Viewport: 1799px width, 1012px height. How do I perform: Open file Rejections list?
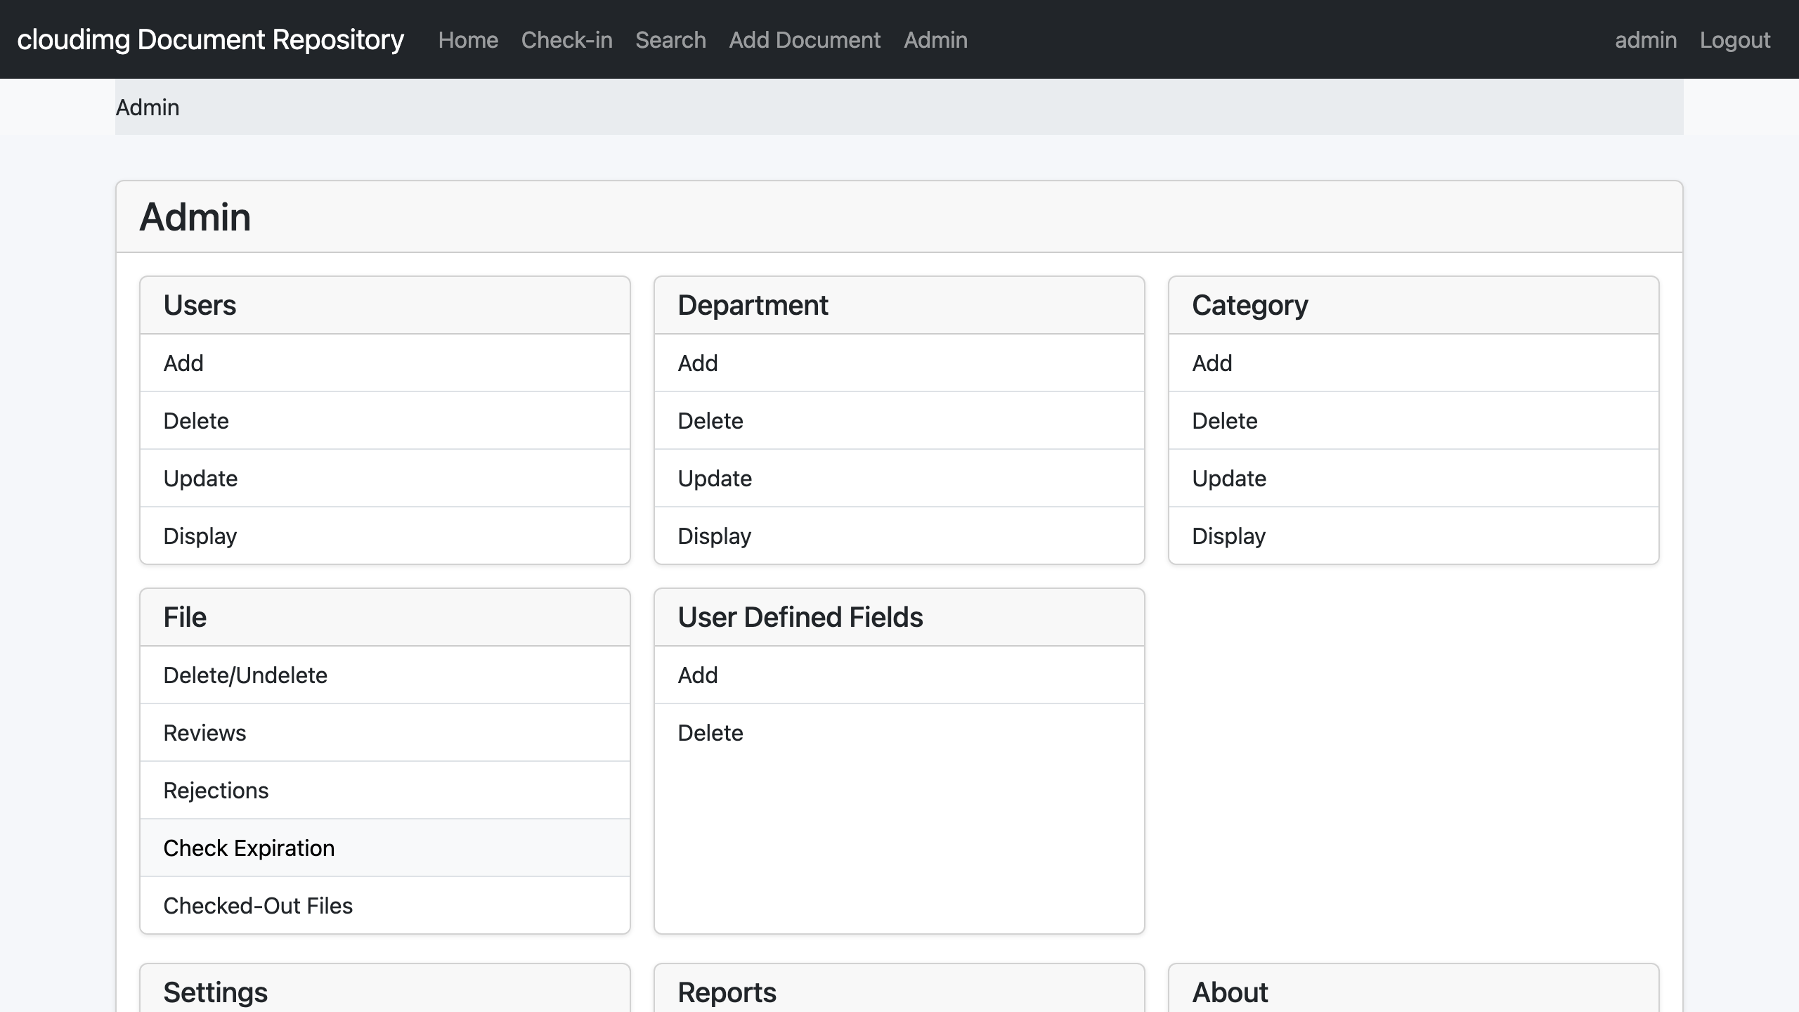[385, 791]
